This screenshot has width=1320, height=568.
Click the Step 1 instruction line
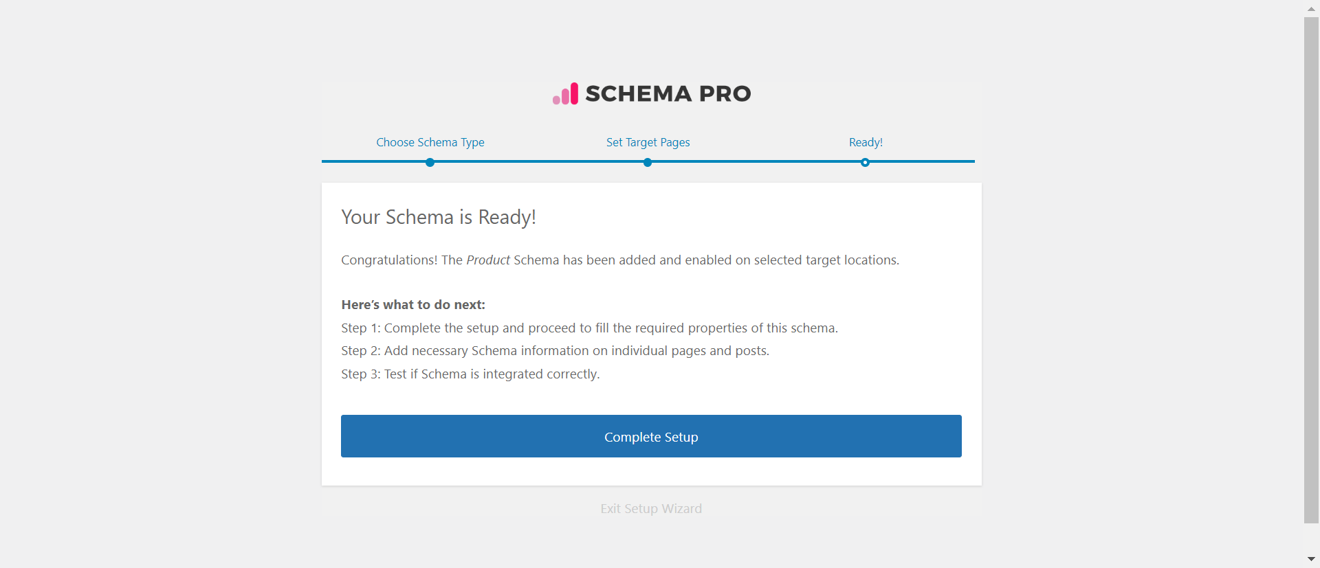[x=589, y=328]
